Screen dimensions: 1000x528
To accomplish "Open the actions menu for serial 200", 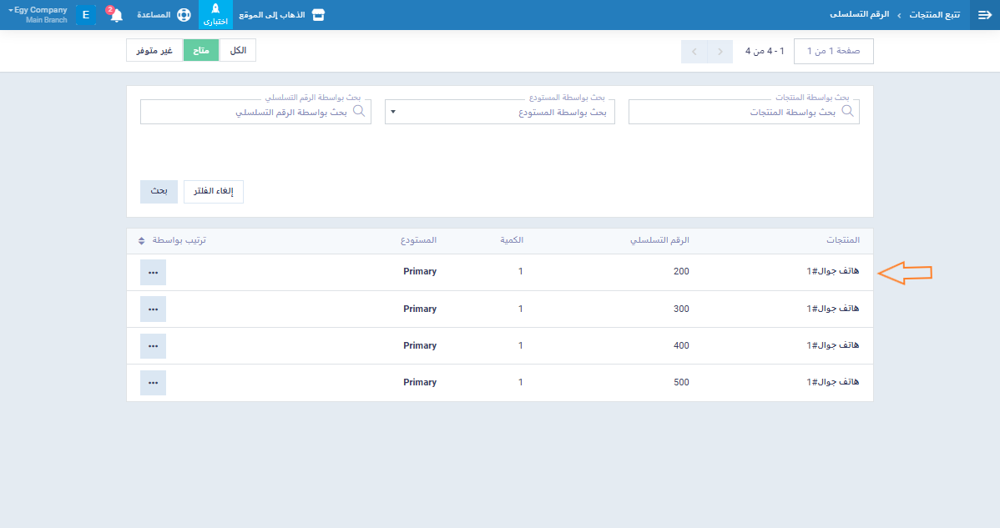I will tap(153, 272).
